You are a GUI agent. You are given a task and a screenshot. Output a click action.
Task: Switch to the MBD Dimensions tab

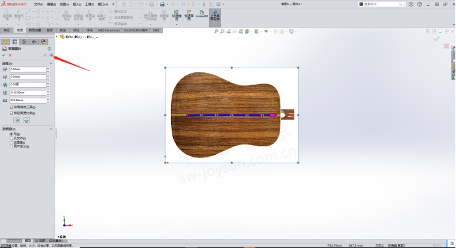109,30
